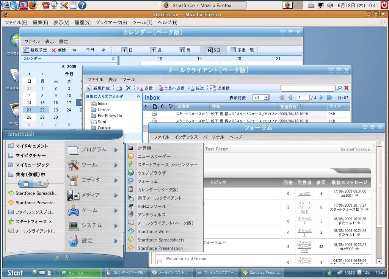The width and height of the screenshot is (389, 279).
Task: Switch calendar to 週 week view
Action: (156, 50)
